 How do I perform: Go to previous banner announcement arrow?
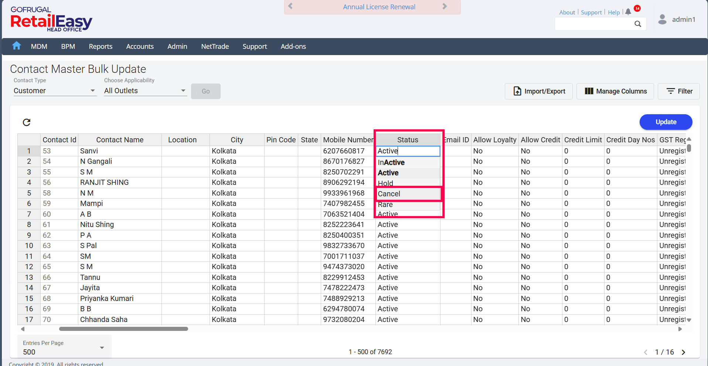(290, 6)
